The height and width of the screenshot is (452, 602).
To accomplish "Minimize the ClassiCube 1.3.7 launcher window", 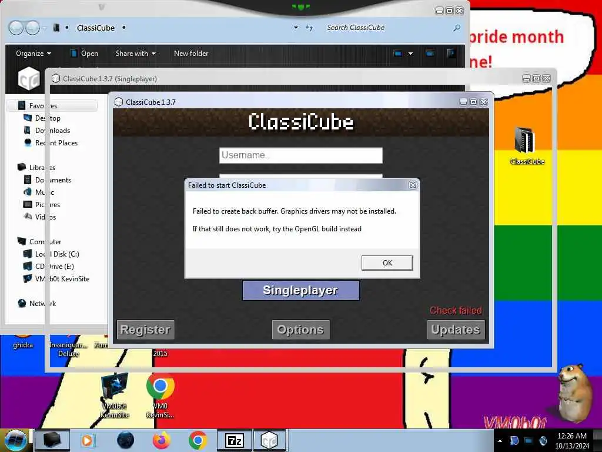I will click(463, 102).
